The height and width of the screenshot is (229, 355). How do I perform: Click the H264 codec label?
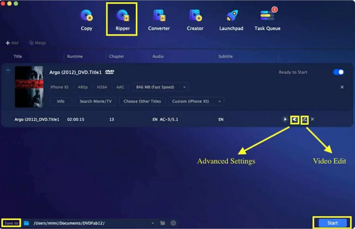click(102, 87)
